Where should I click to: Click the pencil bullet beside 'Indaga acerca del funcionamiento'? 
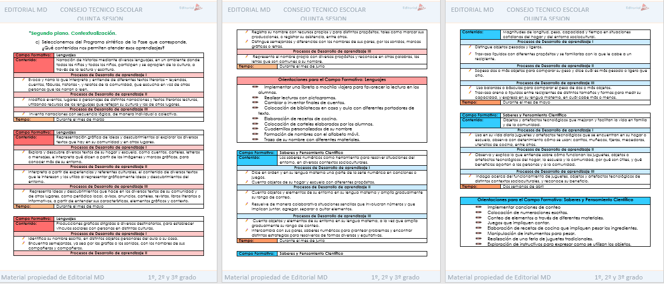pyautogui.click(x=470, y=175)
